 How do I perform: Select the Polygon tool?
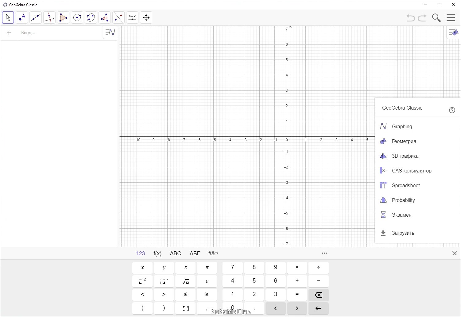(x=63, y=17)
